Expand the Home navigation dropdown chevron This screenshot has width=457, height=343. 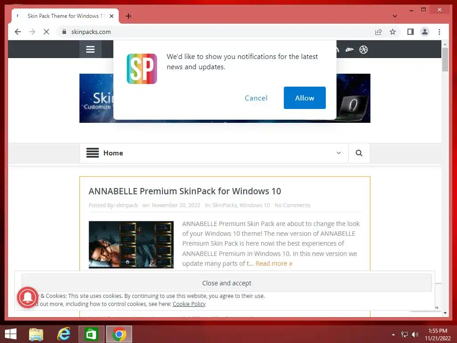339,153
